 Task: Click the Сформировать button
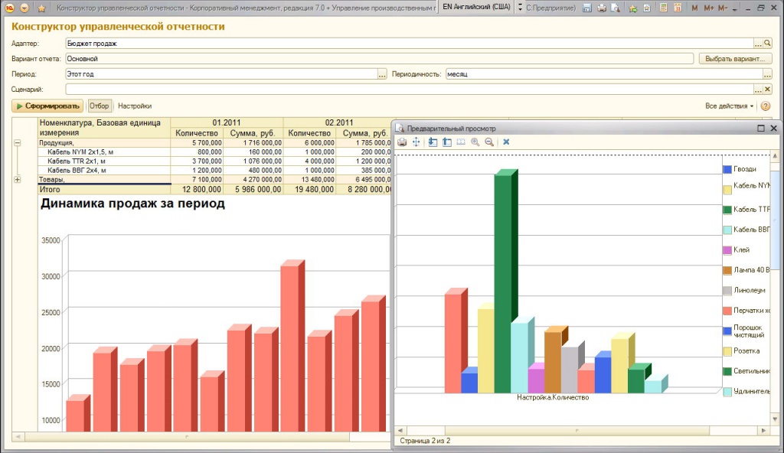[47, 106]
